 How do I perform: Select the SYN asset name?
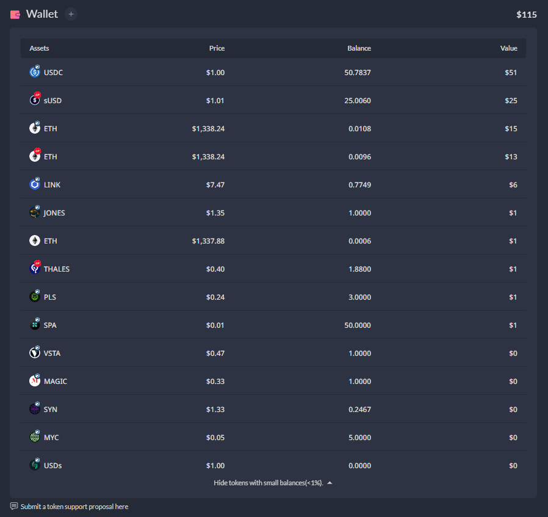point(50,410)
